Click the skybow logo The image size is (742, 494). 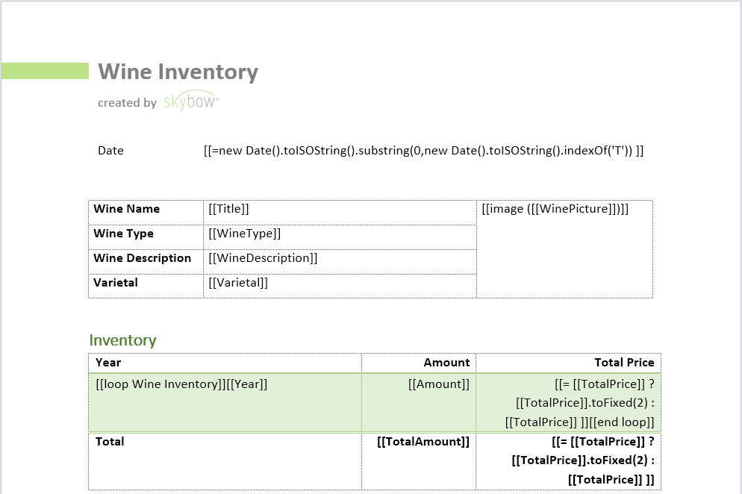pos(191,102)
